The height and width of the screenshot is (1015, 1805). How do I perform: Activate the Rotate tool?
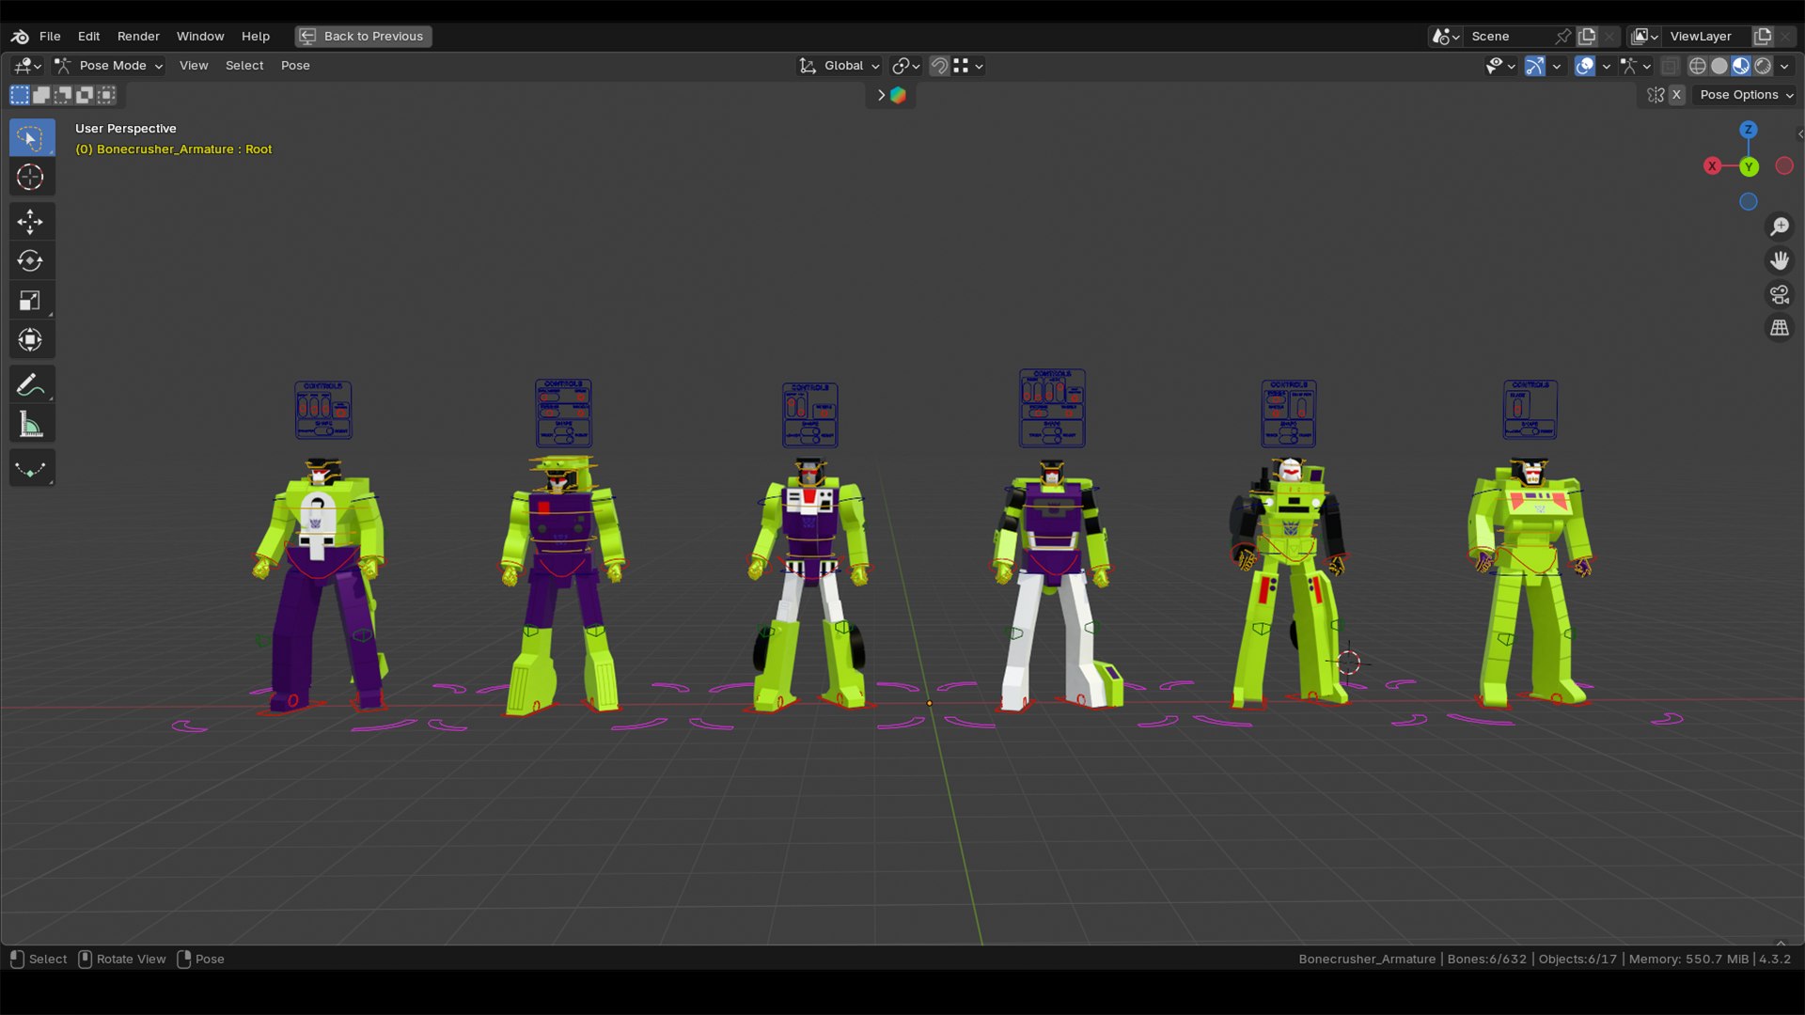31,260
